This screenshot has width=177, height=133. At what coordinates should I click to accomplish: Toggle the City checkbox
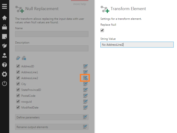point(18,84)
